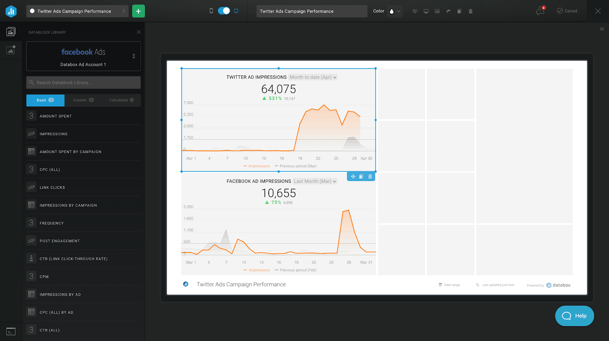Screen dimensions: 609x341
Task: Open the Metric Library sidebar icon
Action: click(x=11, y=50)
